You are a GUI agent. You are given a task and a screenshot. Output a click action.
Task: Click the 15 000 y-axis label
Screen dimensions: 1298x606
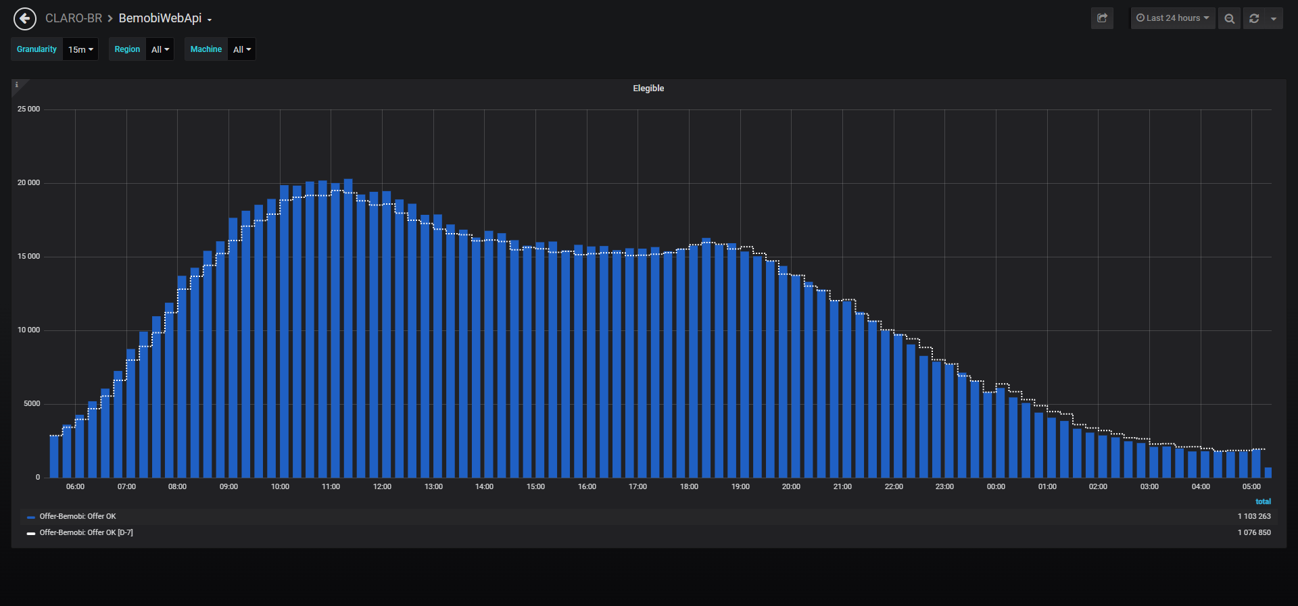click(x=28, y=256)
